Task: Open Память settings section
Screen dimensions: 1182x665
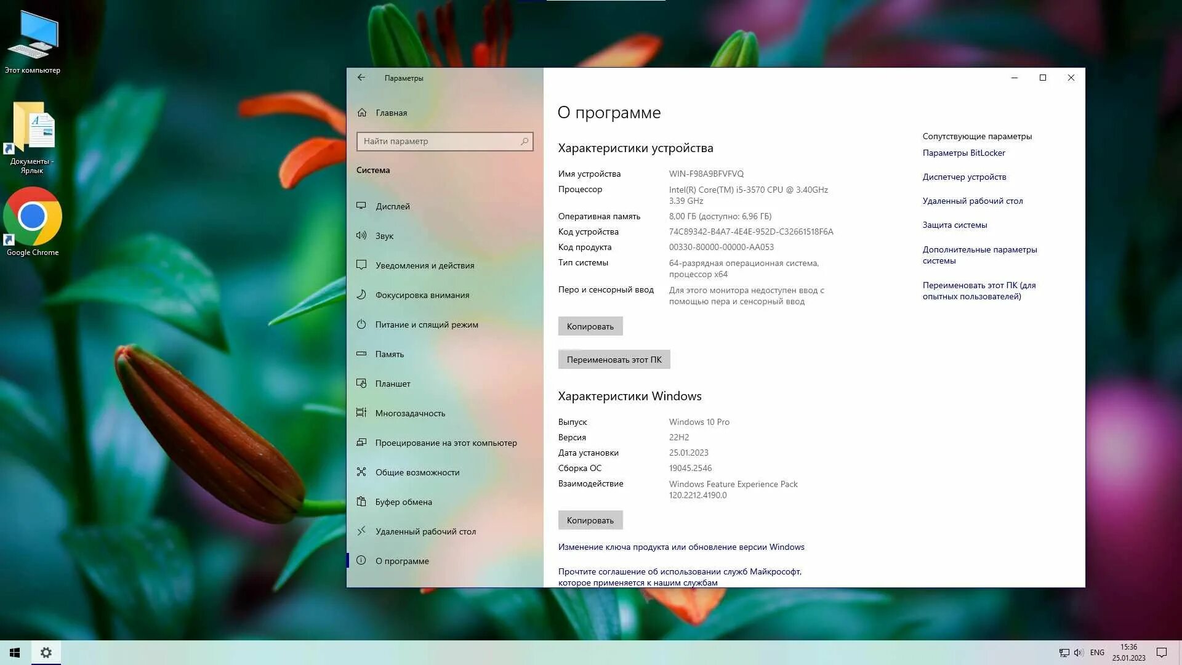Action: click(x=390, y=353)
